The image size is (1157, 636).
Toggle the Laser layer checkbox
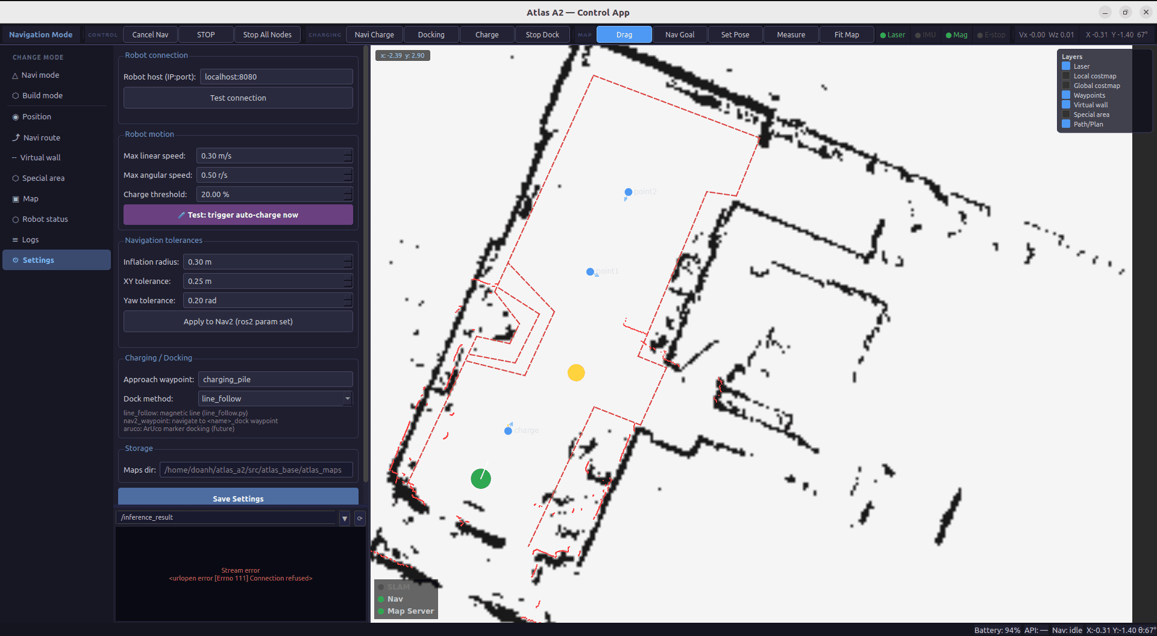click(1066, 66)
